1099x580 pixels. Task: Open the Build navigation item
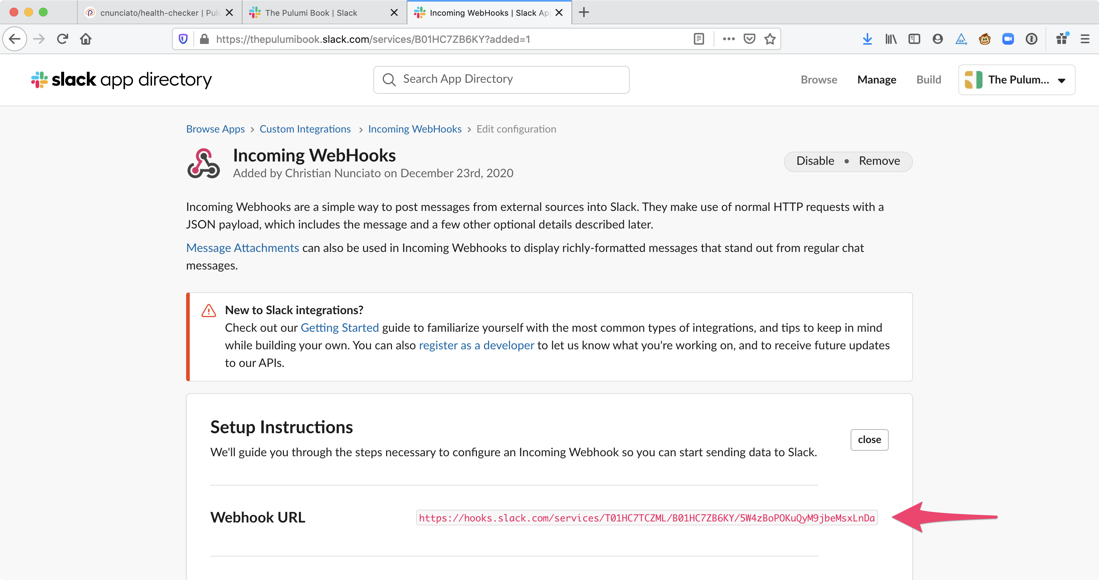[928, 80]
